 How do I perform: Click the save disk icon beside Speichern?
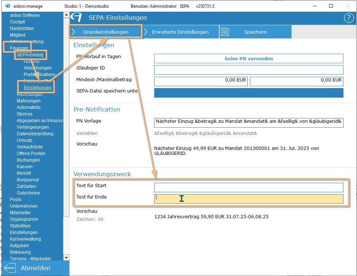(x=225, y=32)
